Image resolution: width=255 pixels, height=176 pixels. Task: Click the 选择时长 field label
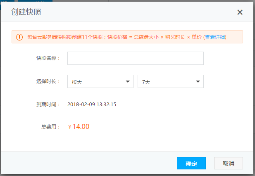(x=48, y=81)
